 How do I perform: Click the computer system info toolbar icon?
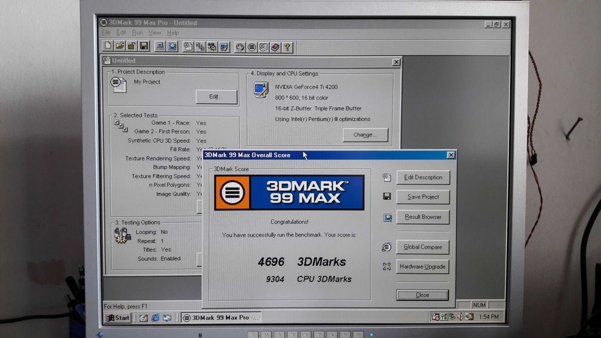tap(160, 47)
